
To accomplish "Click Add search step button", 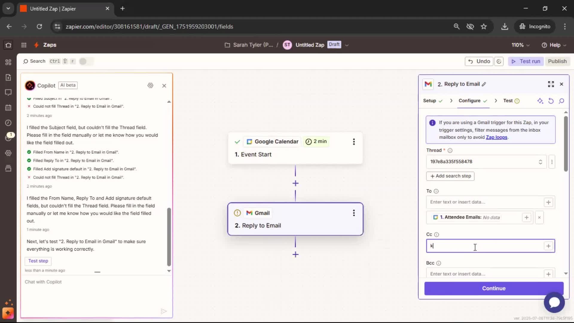I will coord(450,176).
